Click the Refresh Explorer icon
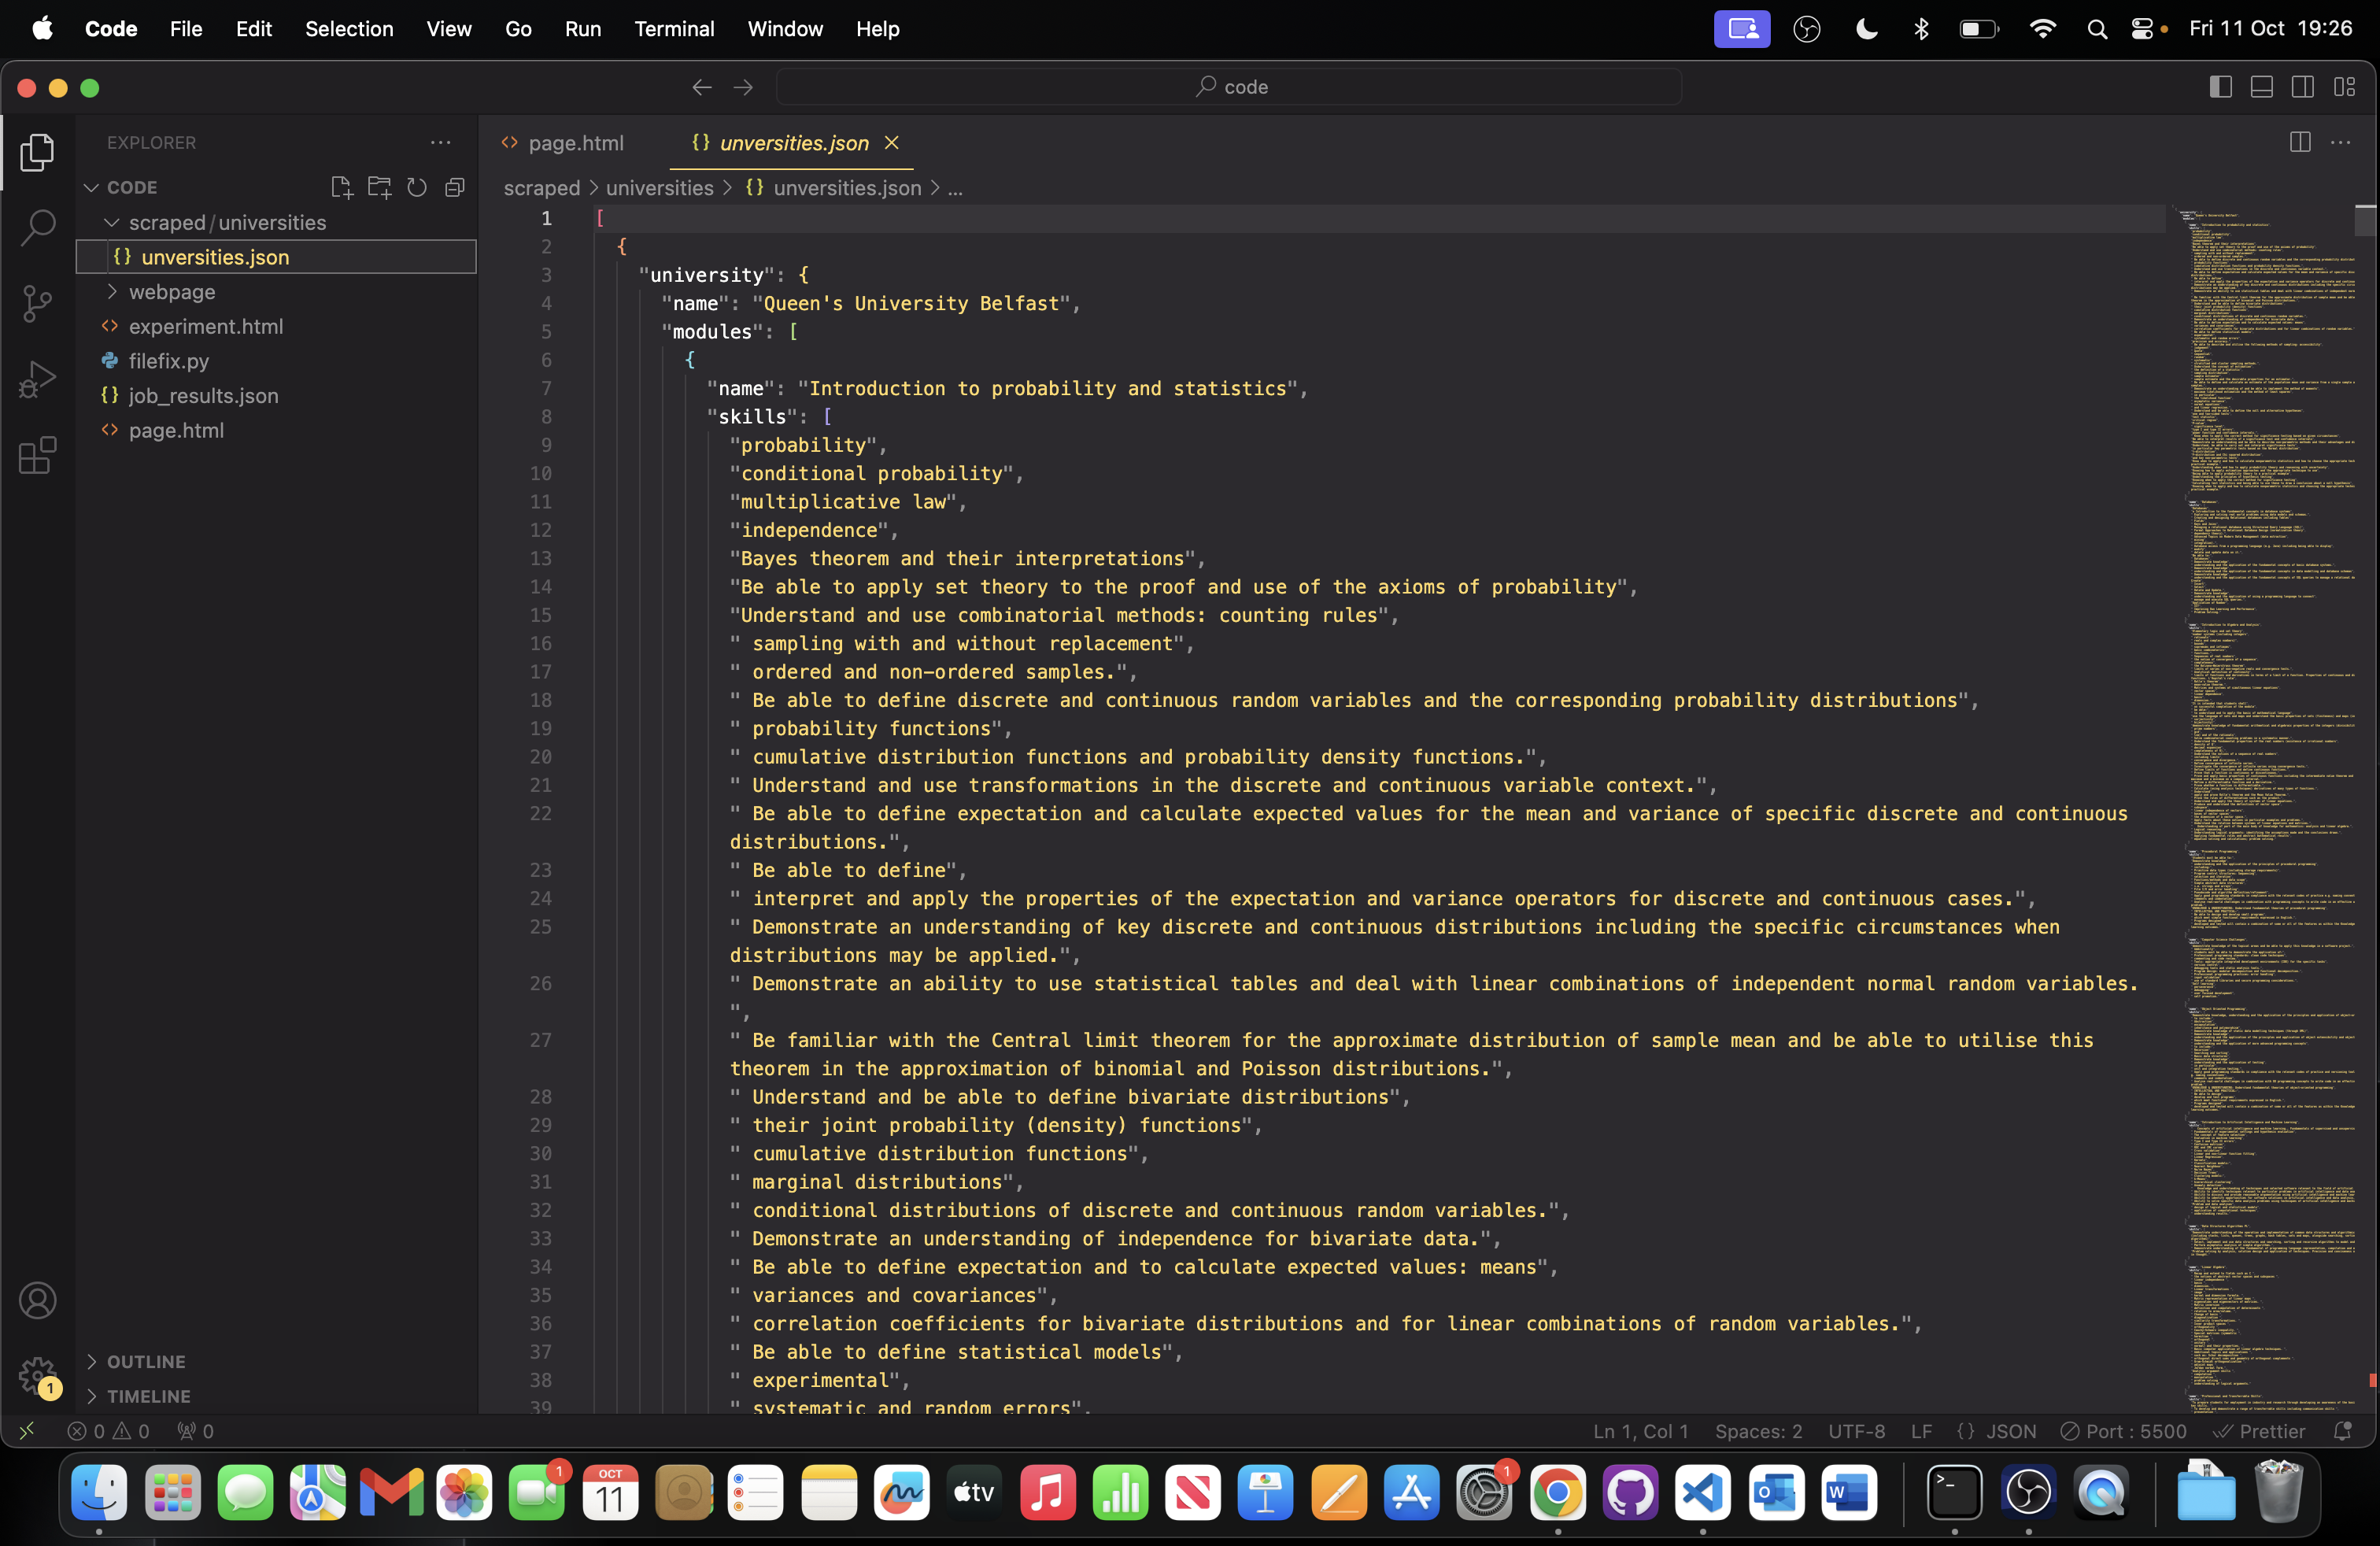 pos(417,187)
